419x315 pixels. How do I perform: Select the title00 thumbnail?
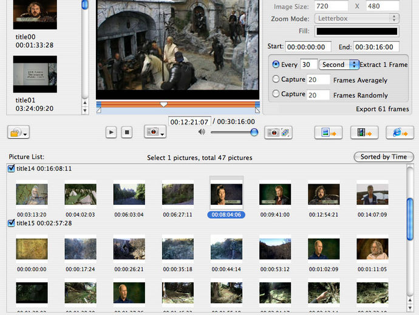(35, 15)
